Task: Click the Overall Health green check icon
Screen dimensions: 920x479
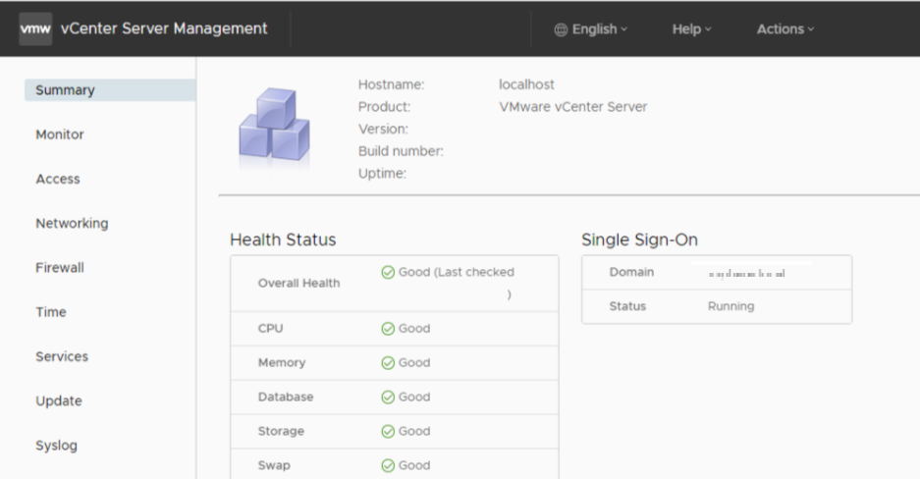Action: coord(388,272)
